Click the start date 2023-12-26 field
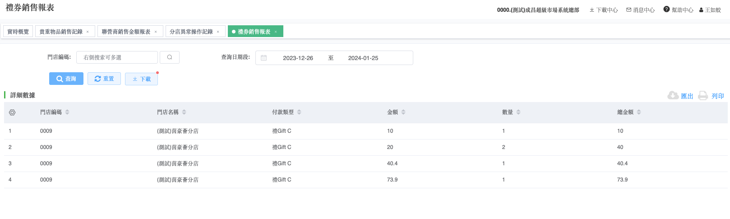This screenshot has width=730, height=219. 298,58
